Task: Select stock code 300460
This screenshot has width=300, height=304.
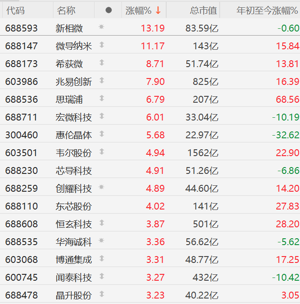Action: (21, 135)
